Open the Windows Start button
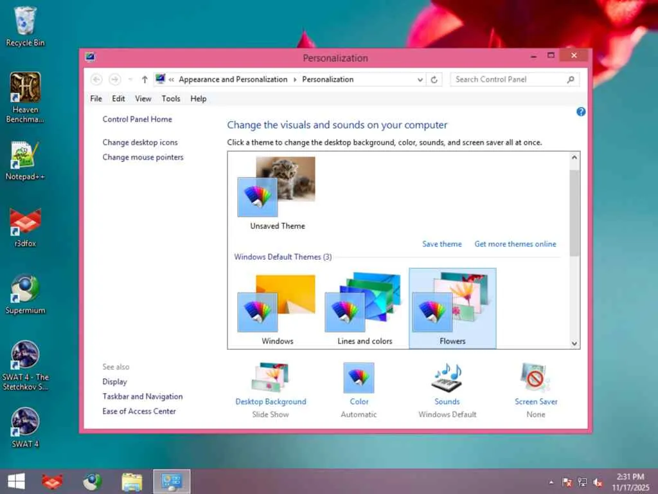This screenshot has width=658, height=494. pos(16,481)
